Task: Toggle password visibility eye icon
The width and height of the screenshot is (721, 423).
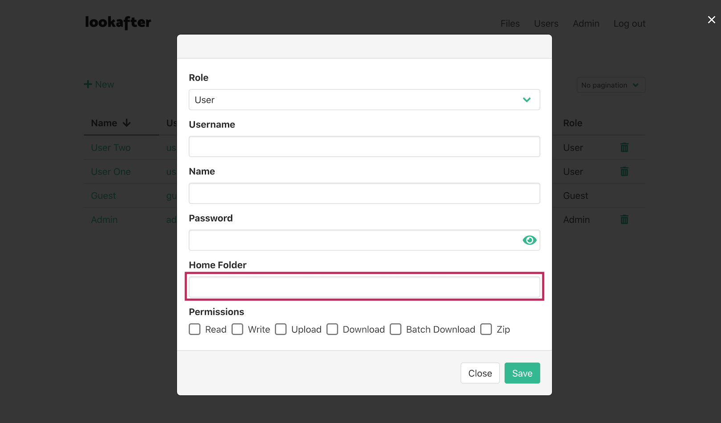Action: (529, 240)
